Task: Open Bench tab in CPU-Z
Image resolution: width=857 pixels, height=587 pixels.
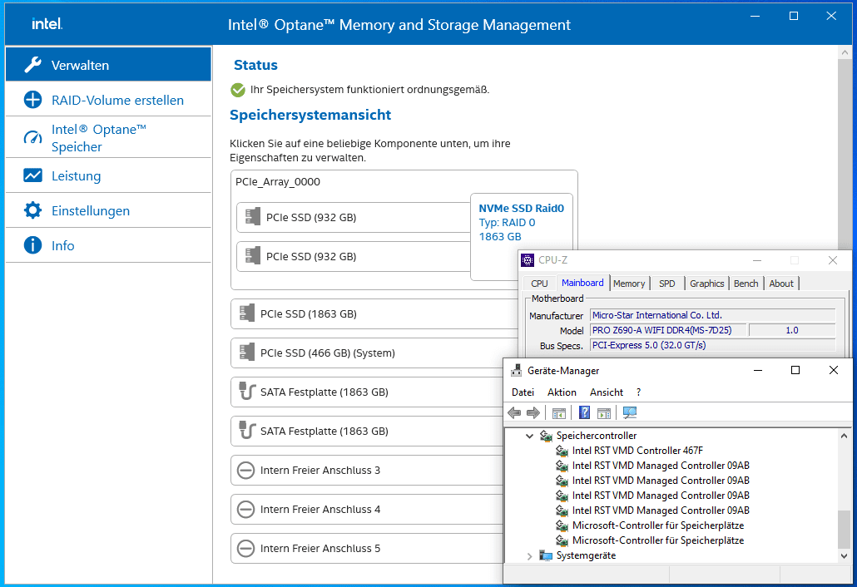Action: [x=746, y=284]
